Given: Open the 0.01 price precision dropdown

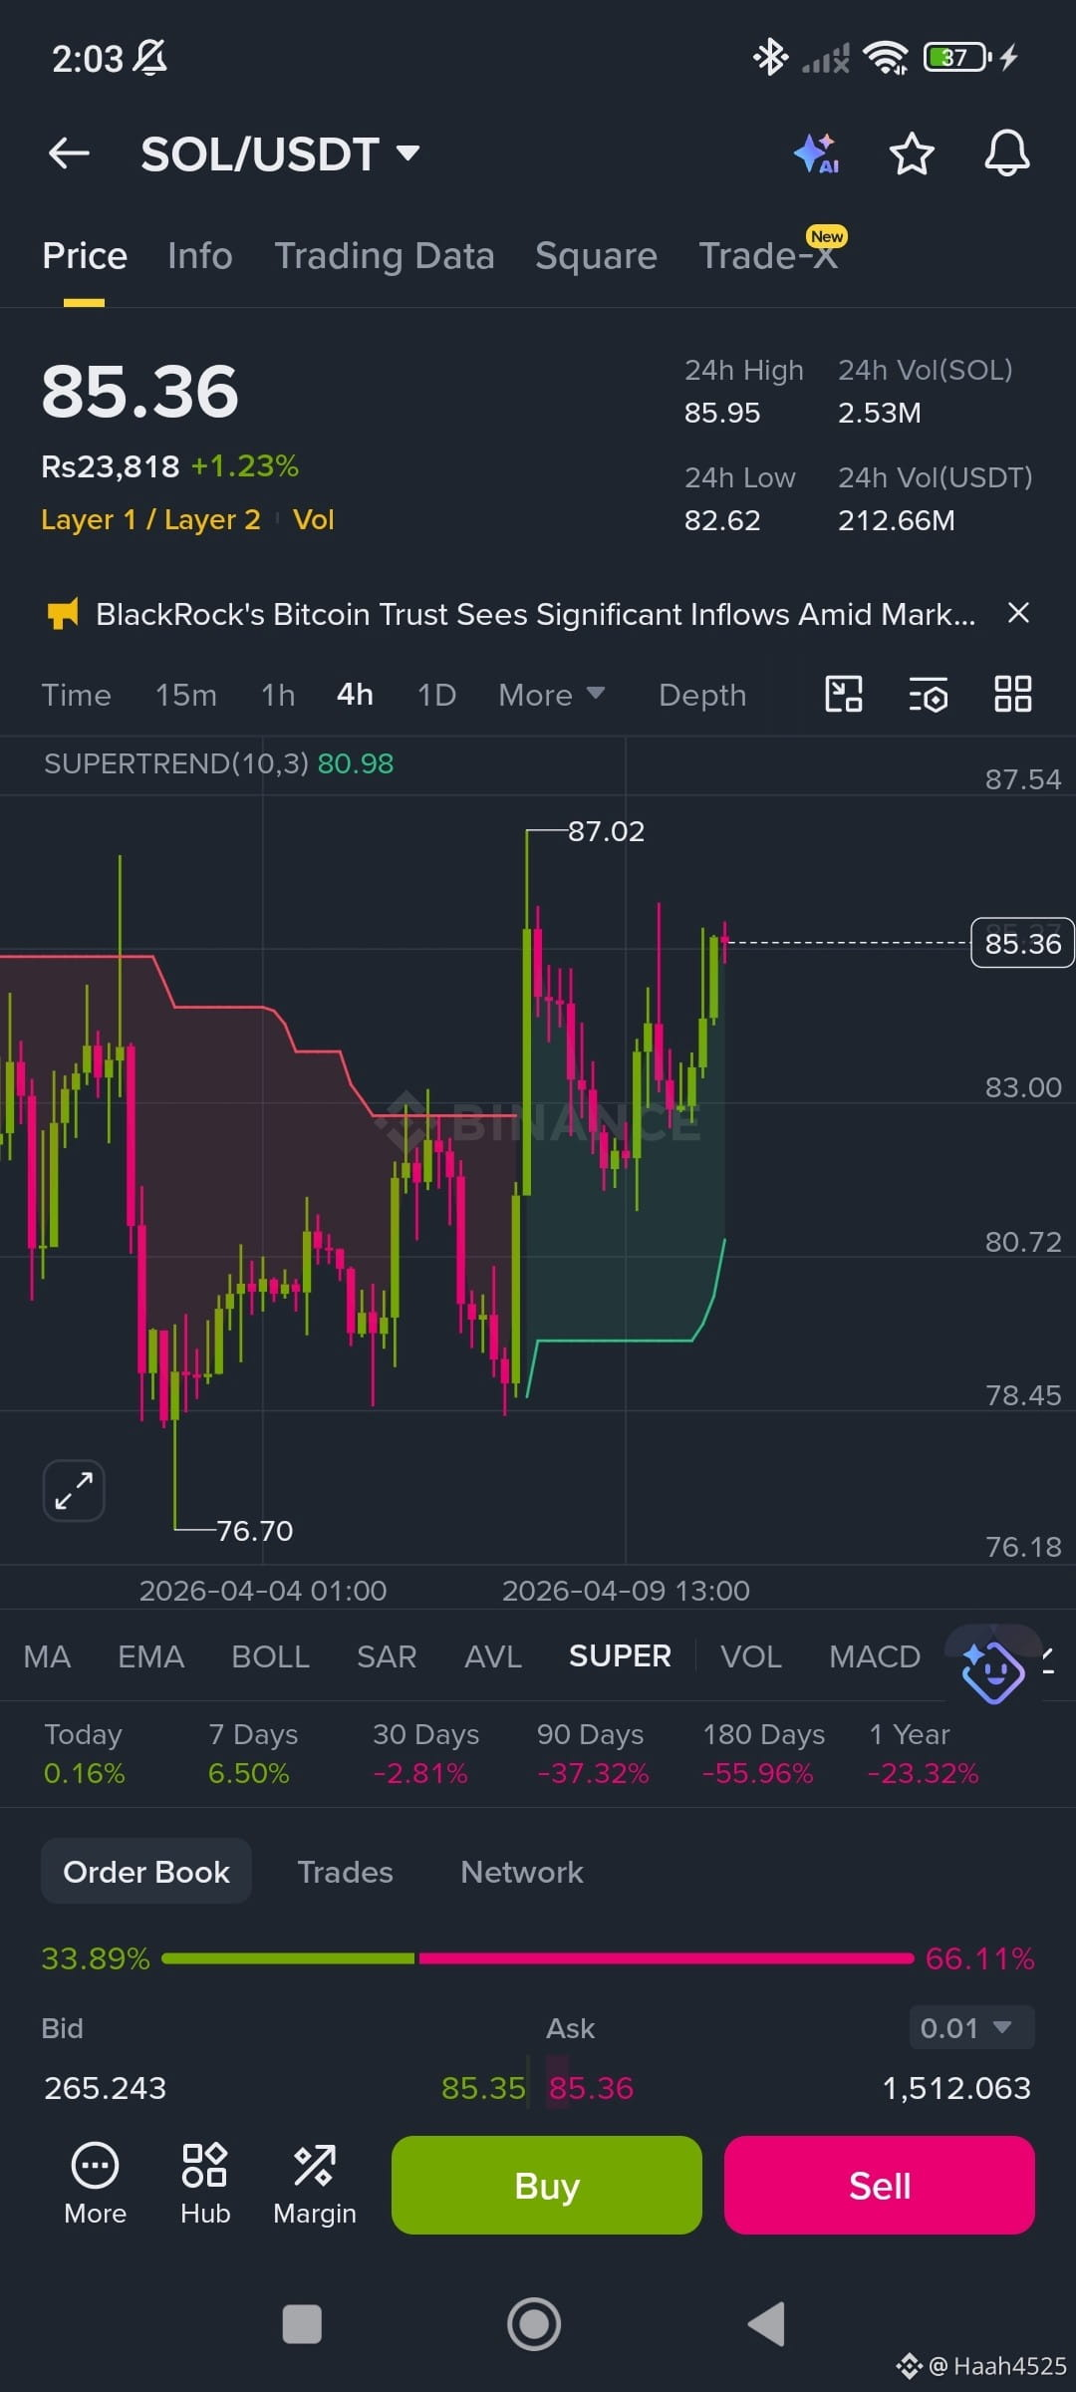Looking at the screenshot, I should pyautogui.click(x=971, y=2027).
